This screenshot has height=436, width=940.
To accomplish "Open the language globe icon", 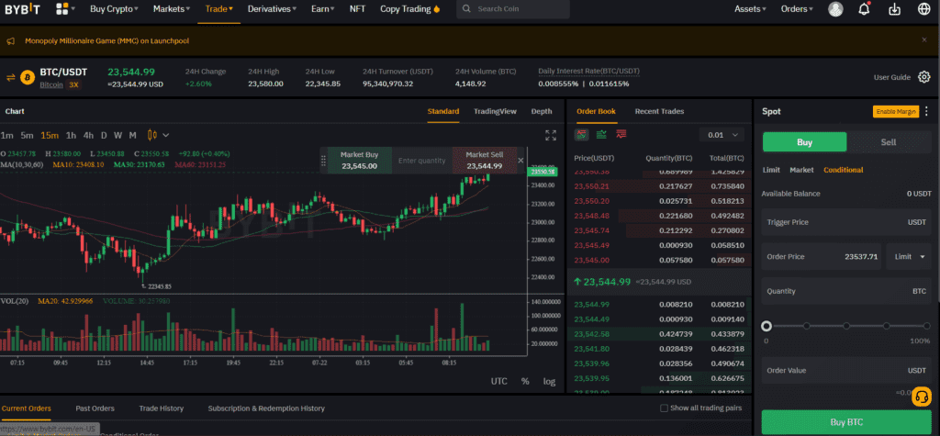I will click(x=923, y=9).
